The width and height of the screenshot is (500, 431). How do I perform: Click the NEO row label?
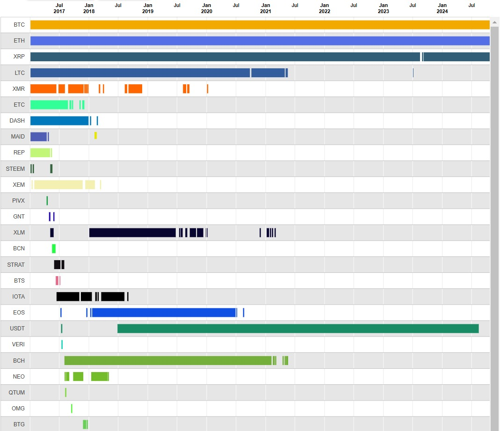click(19, 377)
